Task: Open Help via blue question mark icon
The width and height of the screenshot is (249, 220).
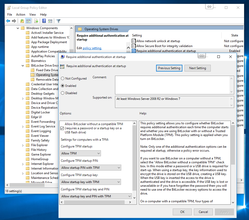Action: pyautogui.click(x=44, y=21)
